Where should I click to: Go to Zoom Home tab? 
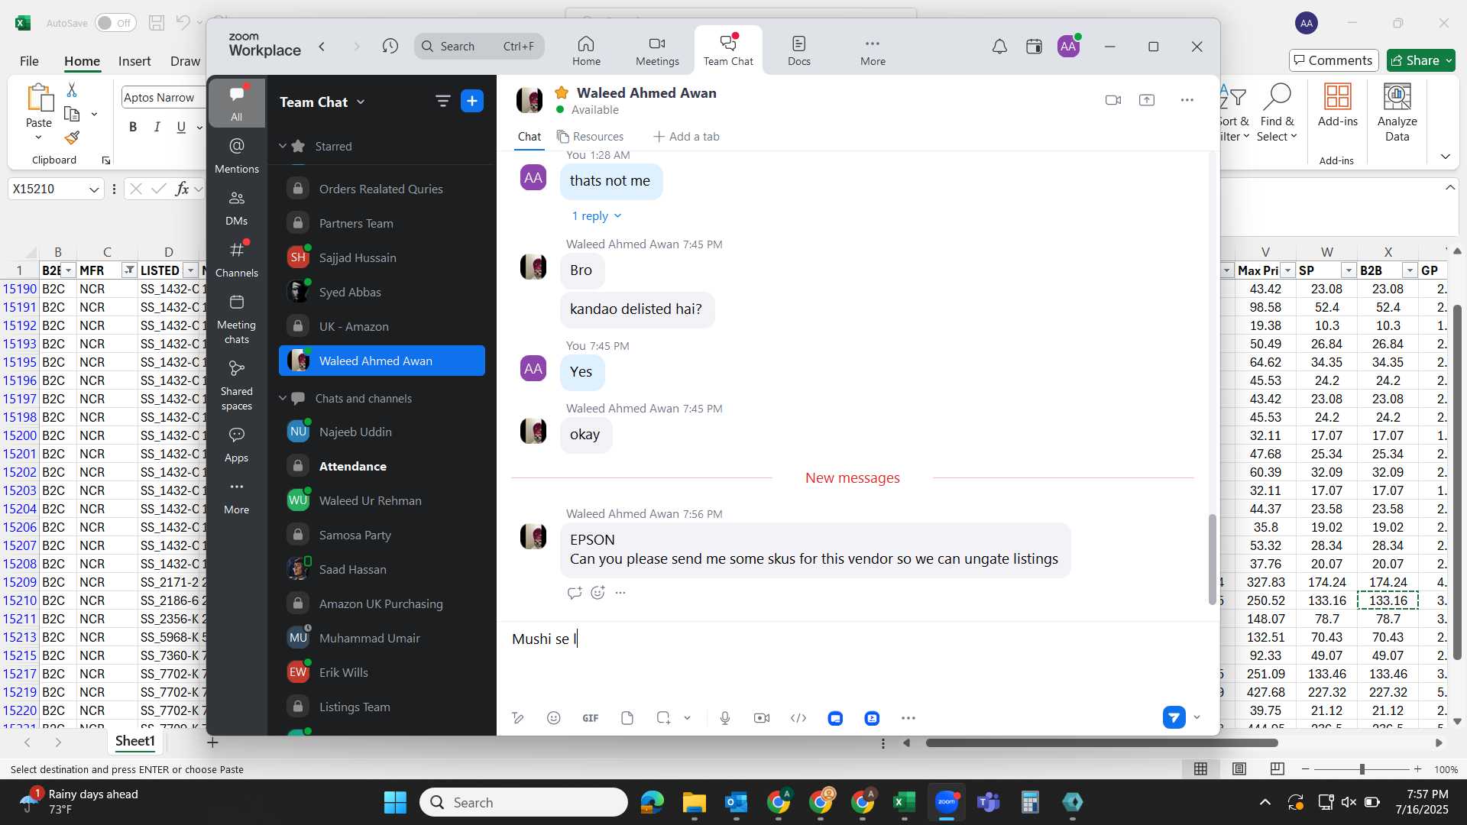pyautogui.click(x=586, y=51)
